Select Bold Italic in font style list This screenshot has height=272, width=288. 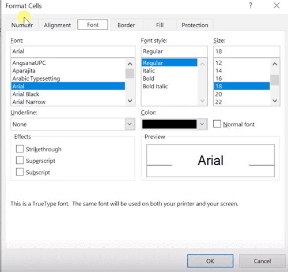[x=155, y=86]
